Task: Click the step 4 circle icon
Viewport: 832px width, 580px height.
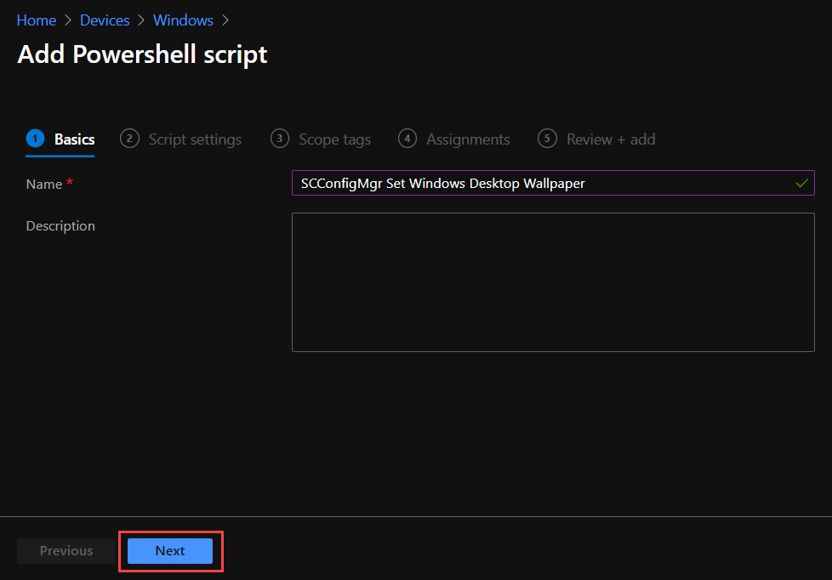Action: [x=407, y=139]
